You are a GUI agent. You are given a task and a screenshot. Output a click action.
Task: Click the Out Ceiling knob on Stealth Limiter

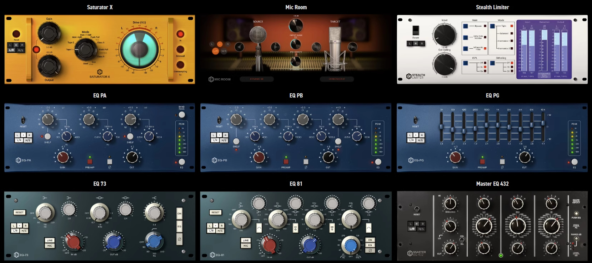pos(444,64)
